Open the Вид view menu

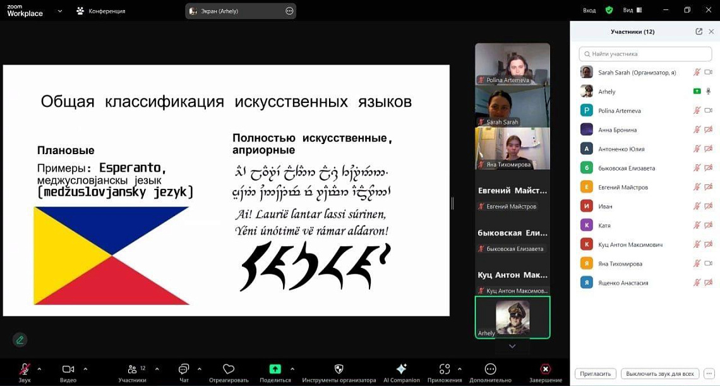coord(632,10)
